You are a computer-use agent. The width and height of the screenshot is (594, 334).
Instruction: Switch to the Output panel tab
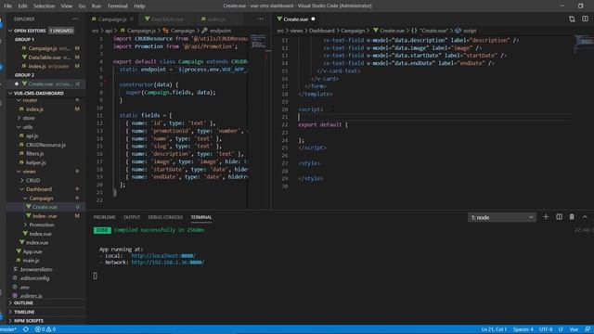[x=132, y=217]
